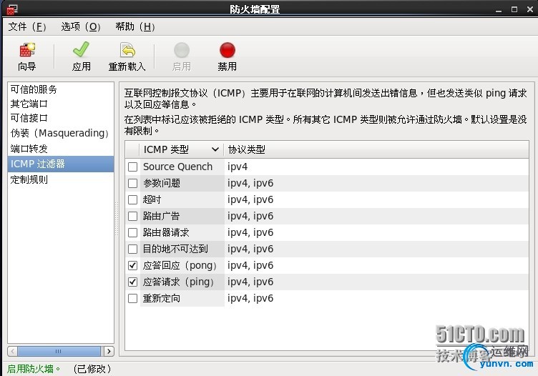Click the ICMP 类型 column sort arrow
The height and width of the screenshot is (376, 538).
click(x=215, y=149)
